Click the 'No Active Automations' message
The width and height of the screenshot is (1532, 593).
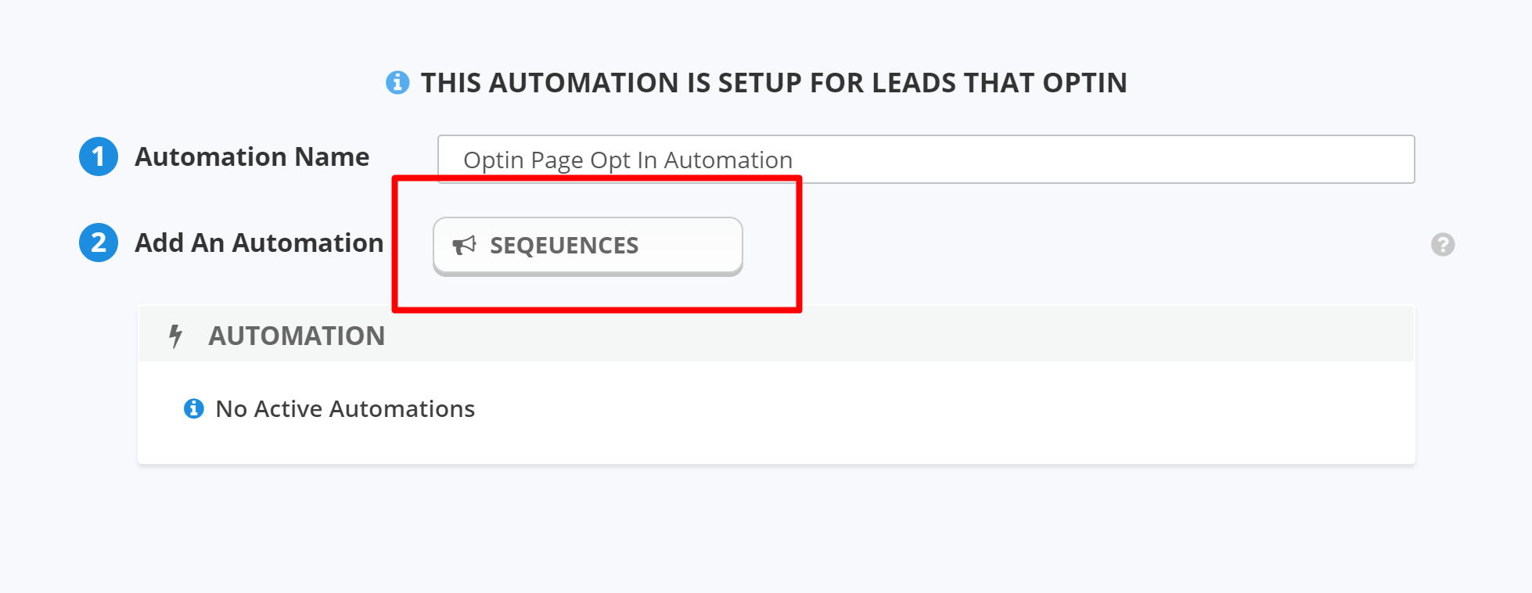(x=345, y=409)
